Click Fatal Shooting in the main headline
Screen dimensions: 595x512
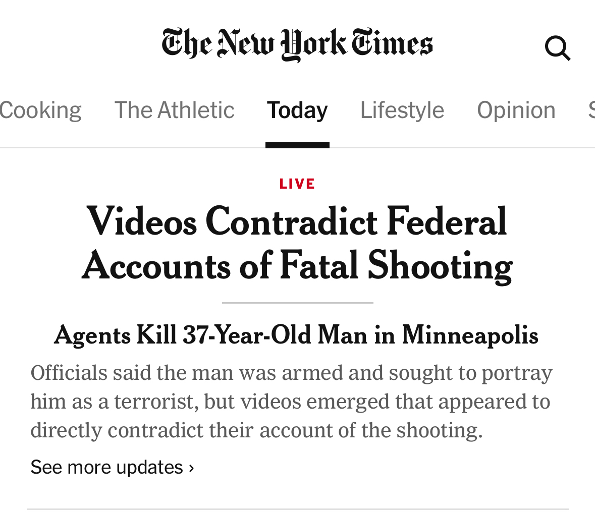(396, 266)
